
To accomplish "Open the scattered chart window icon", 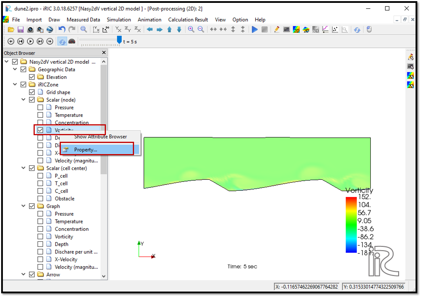I will pos(335,29).
